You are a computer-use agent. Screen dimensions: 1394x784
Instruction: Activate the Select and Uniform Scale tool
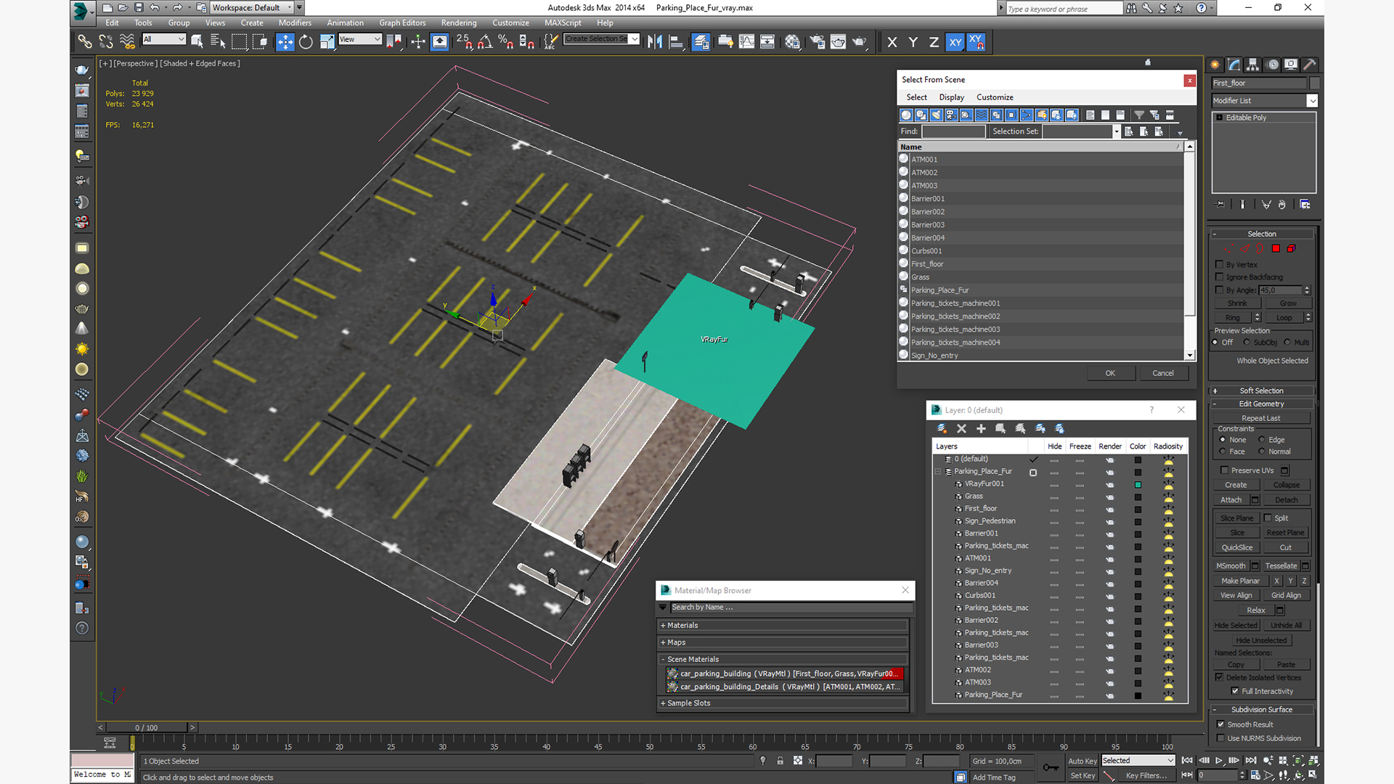click(327, 42)
